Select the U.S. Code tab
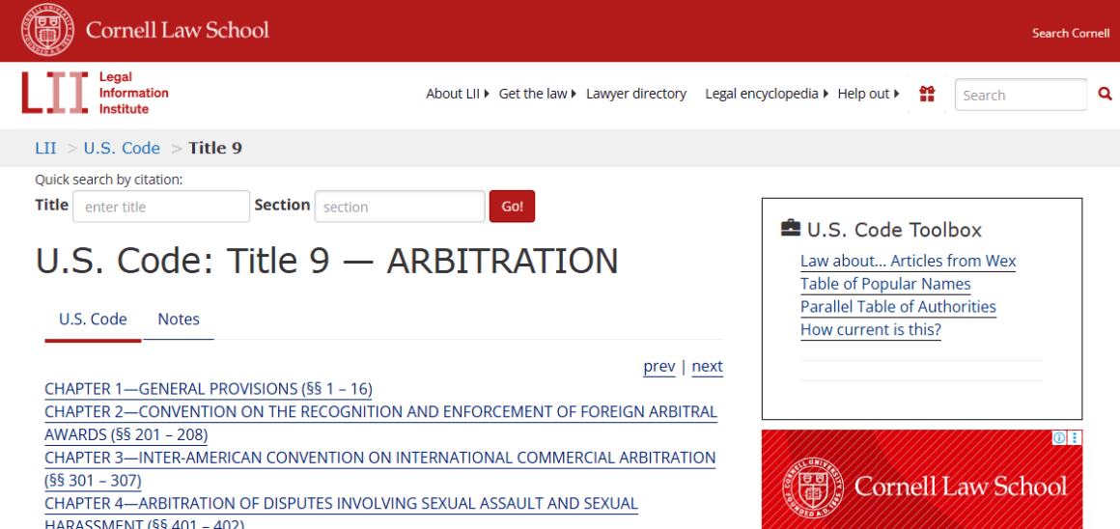Image resolution: width=1120 pixels, height=529 pixels. tap(93, 320)
